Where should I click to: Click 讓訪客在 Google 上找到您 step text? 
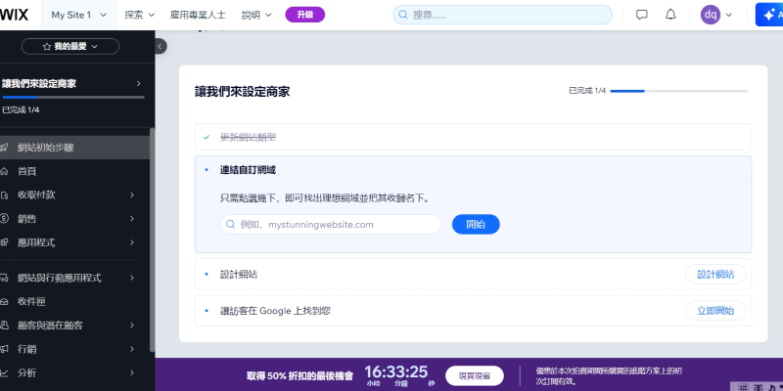click(x=275, y=311)
